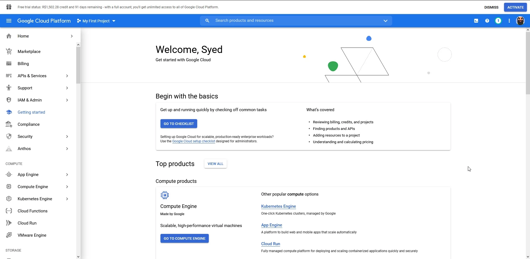Click the APIs & Services API icon
This screenshot has width=530, height=259.
(x=9, y=76)
